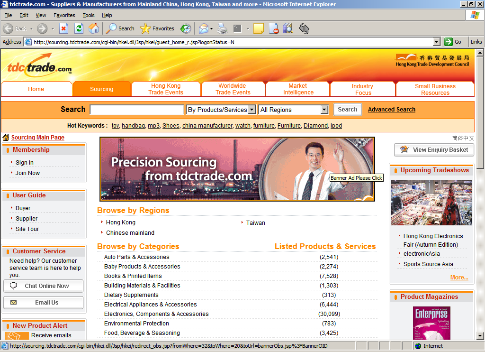Click the vertical scrollbar up arrow
The height and width of the screenshot is (352, 485).
pyautogui.click(x=480, y=53)
